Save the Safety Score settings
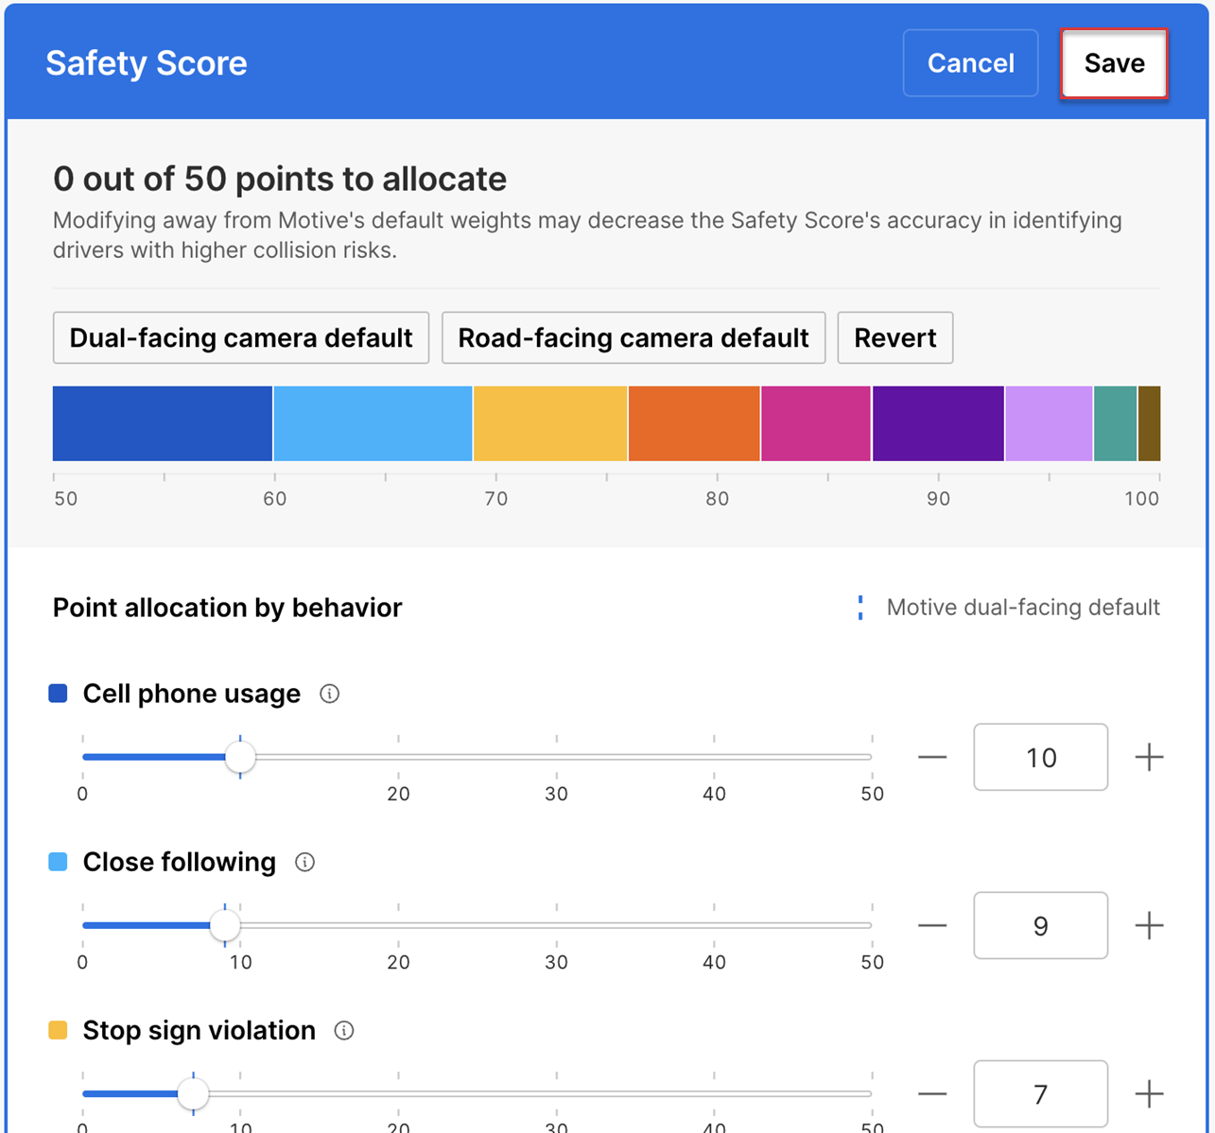The image size is (1215, 1133). [1114, 63]
